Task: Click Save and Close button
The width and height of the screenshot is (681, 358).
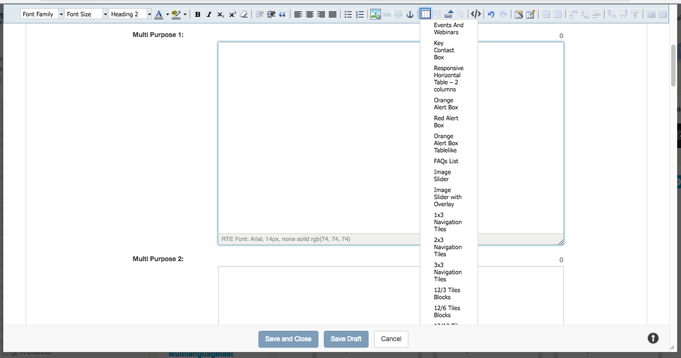Action: coord(288,339)
